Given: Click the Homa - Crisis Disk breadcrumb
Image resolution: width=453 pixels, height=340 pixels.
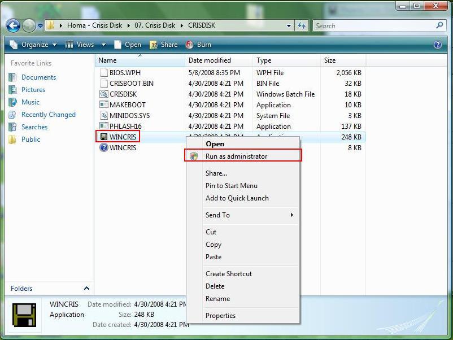Looking at the screenshot, I should click(x=94, y=25).
